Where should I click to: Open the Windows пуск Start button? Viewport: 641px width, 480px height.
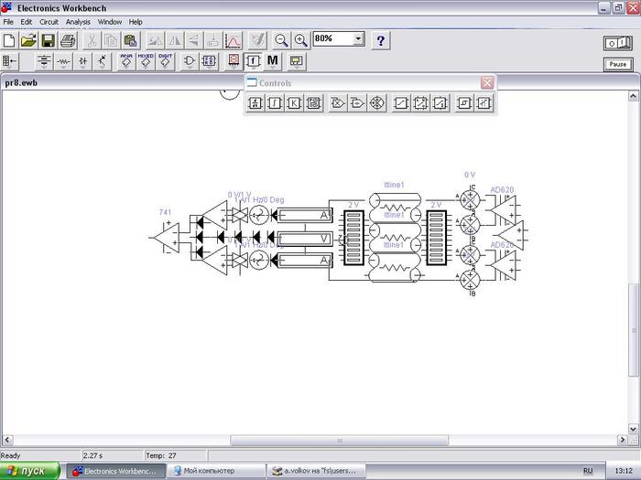[31, 471]
